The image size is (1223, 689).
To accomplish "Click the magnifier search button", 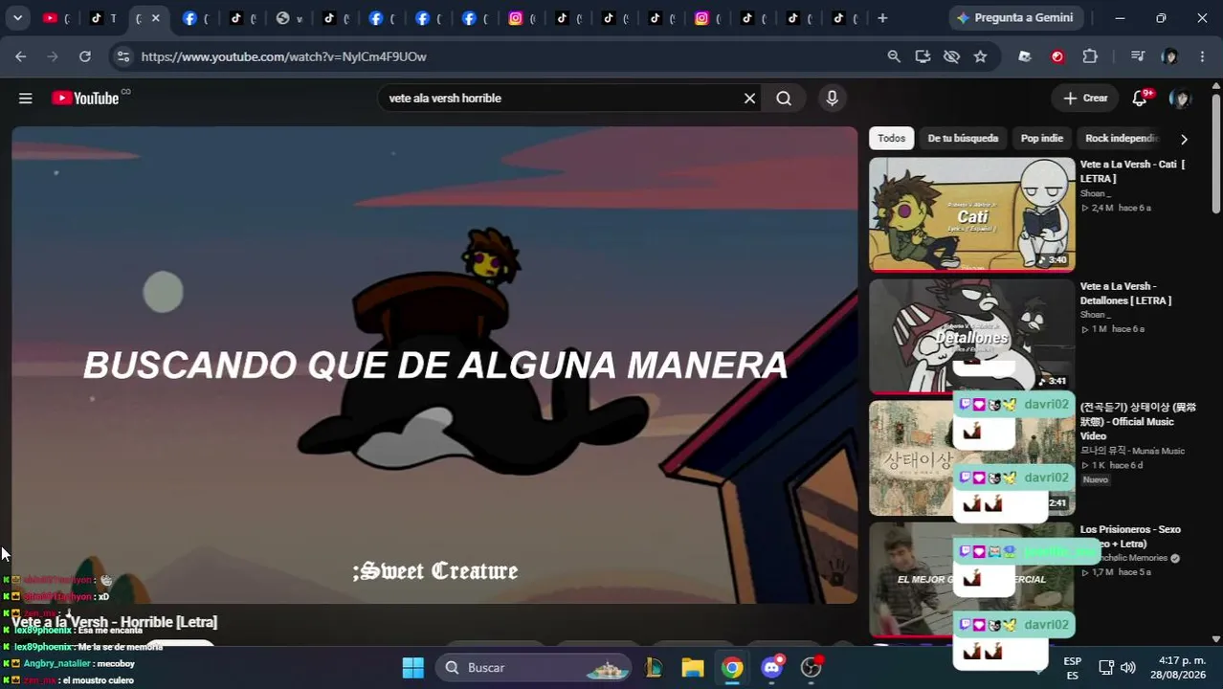I will point(784,98).
